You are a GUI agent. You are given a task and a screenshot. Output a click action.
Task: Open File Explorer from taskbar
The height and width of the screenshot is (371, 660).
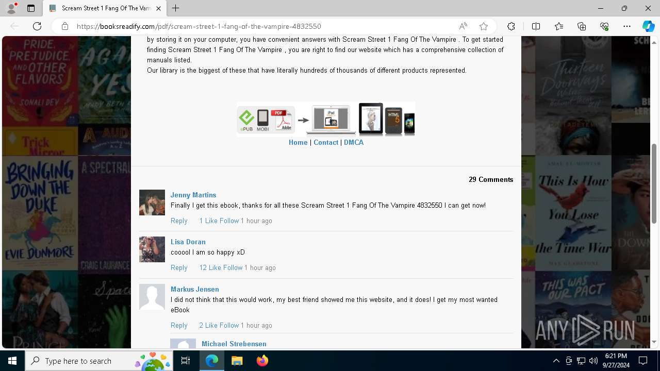pos(237,361)
